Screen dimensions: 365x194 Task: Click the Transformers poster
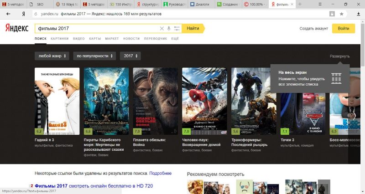pyautogui.click(x=254, y=101)
